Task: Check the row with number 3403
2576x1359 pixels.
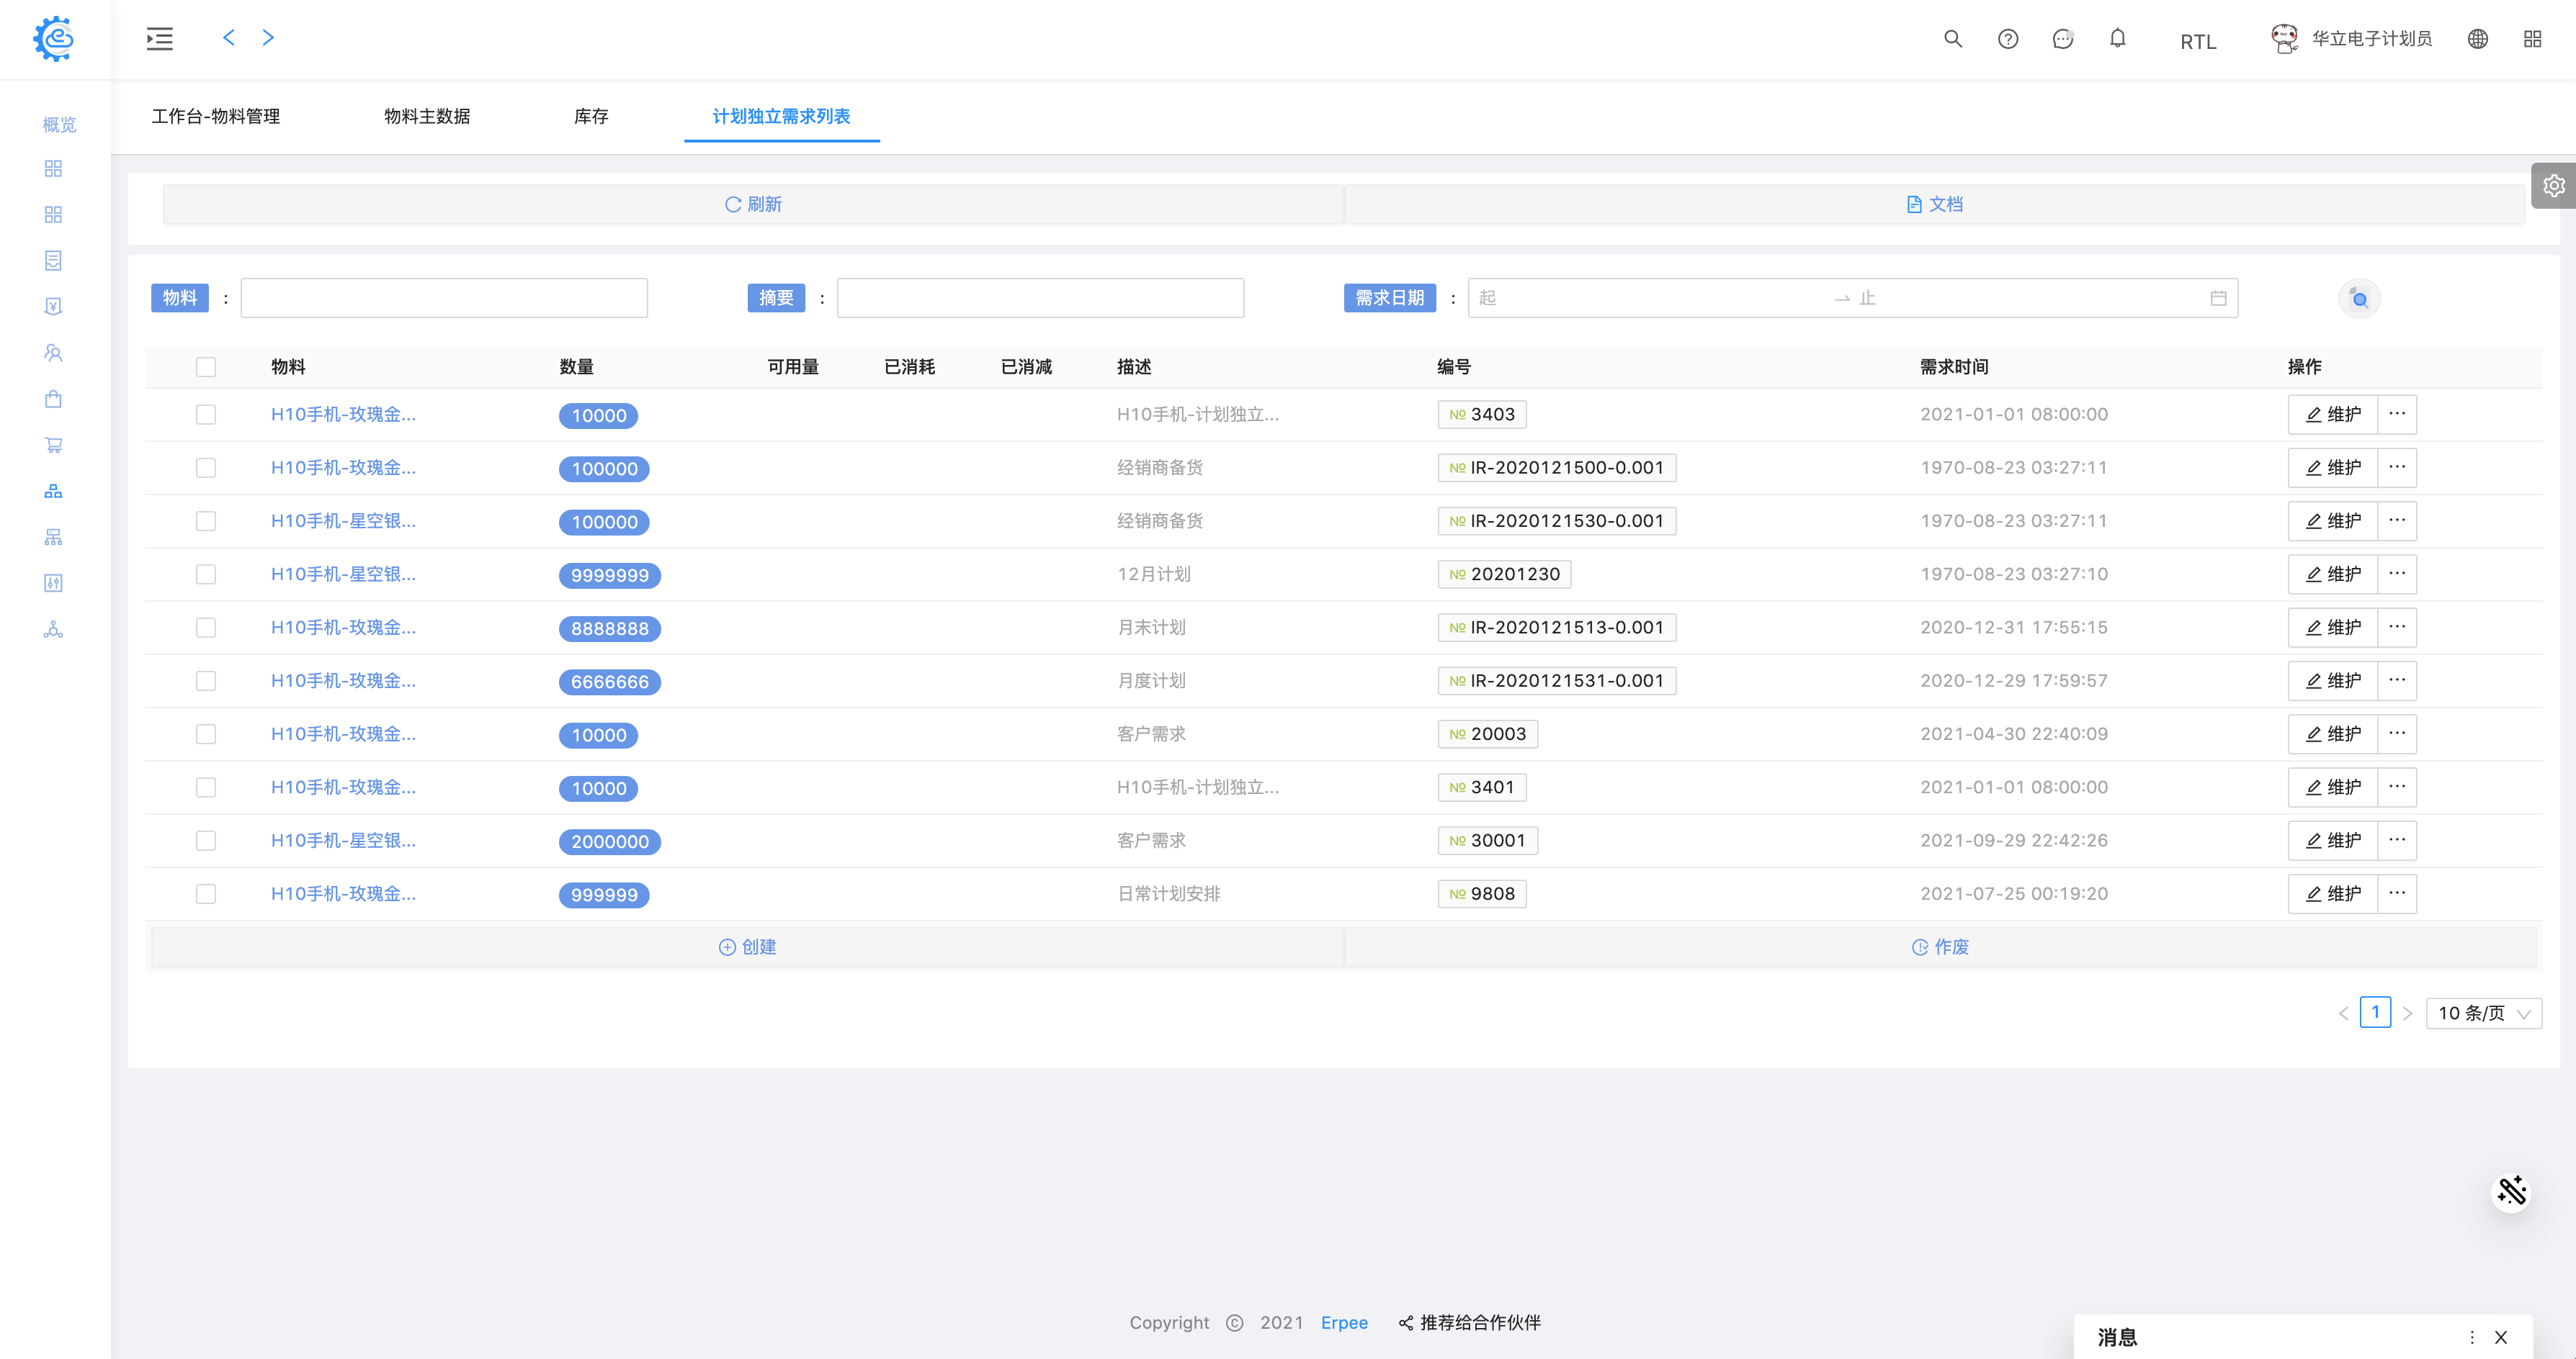Action: tap(206, 415)
